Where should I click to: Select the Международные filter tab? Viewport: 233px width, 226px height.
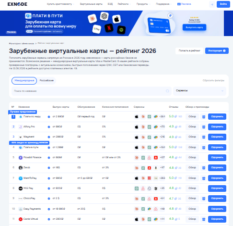point(24,80)
